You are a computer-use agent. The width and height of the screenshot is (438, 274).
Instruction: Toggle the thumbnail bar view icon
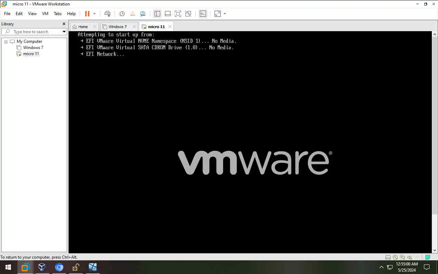168,14
